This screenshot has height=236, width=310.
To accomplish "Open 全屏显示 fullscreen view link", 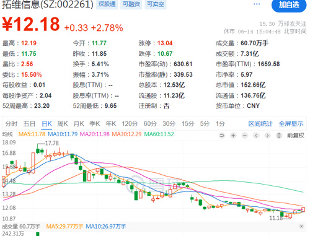I will tap(291, 124).
